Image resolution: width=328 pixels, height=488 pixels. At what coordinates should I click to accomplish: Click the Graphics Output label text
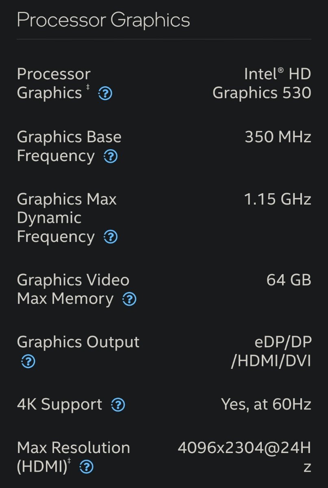(78, 342)
